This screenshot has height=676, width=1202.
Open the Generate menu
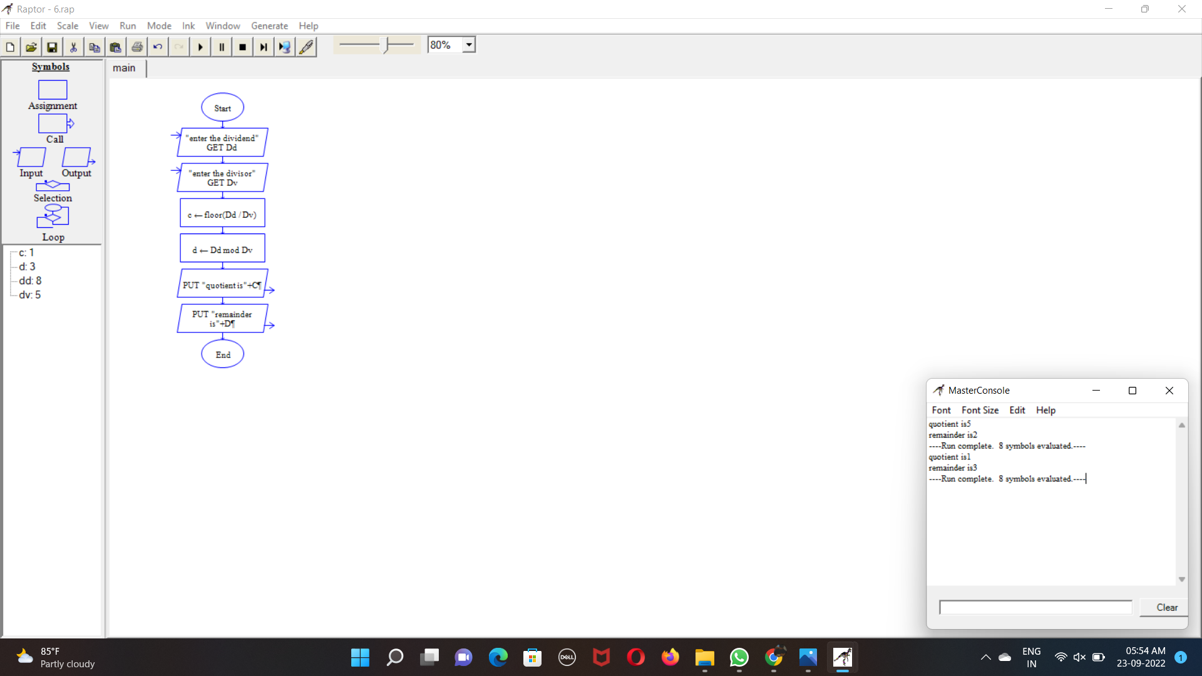269,26
